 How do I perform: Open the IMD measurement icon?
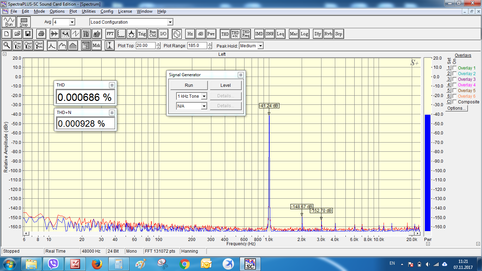point(259,34)
